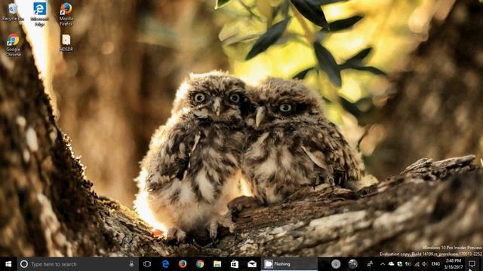Click the round avatar picture on taskbar

pos(353,264)
